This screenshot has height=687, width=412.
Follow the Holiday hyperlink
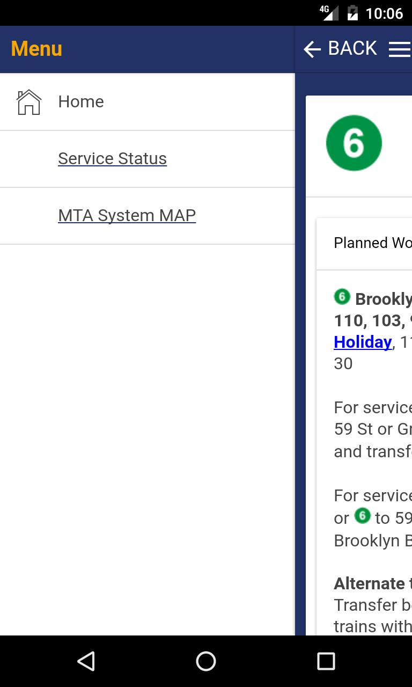363,342
